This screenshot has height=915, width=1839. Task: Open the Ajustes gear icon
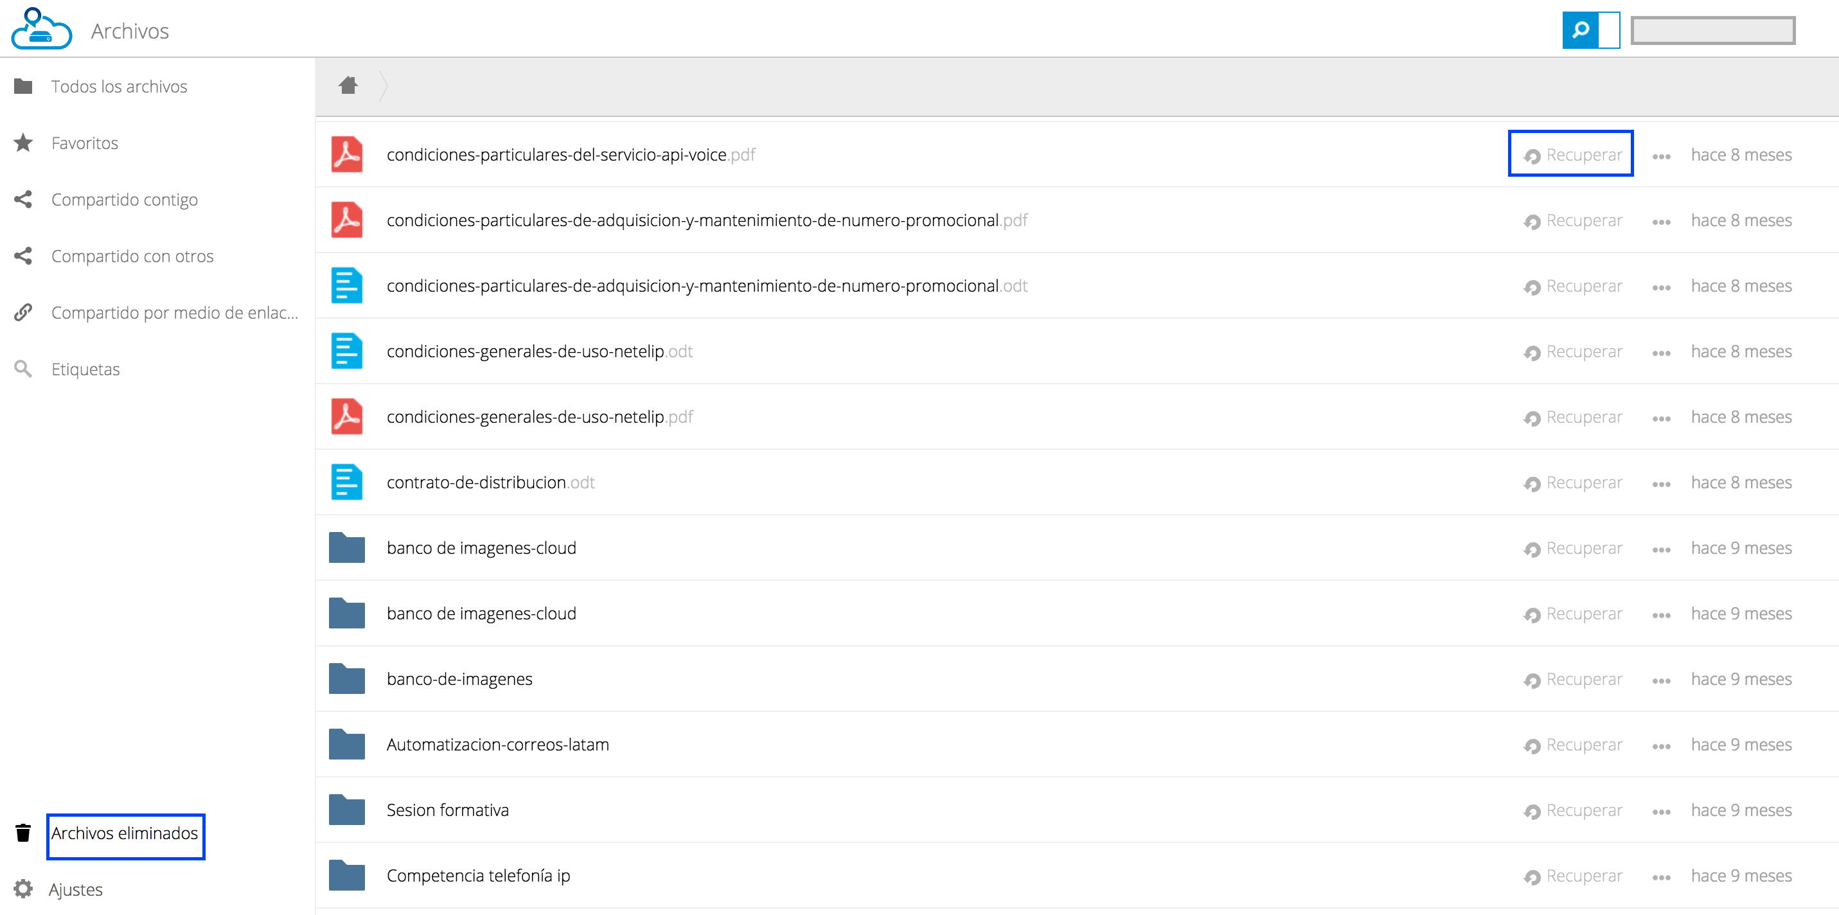pos(23,889)
